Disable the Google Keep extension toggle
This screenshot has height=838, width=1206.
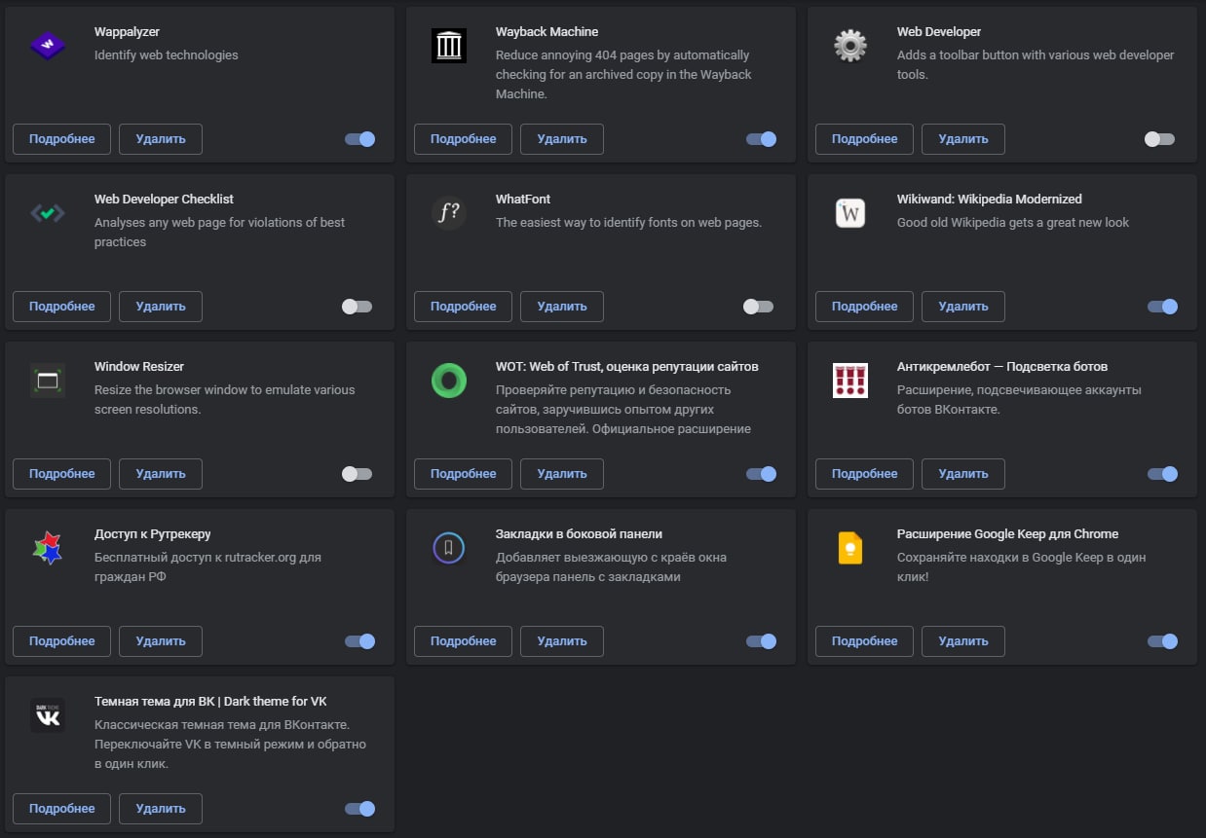tap(1162, 641)
